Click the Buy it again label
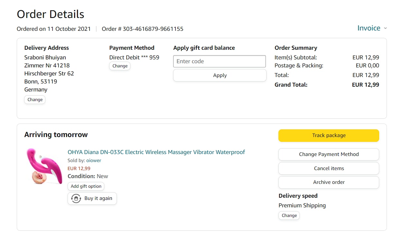 coord(98,198)
